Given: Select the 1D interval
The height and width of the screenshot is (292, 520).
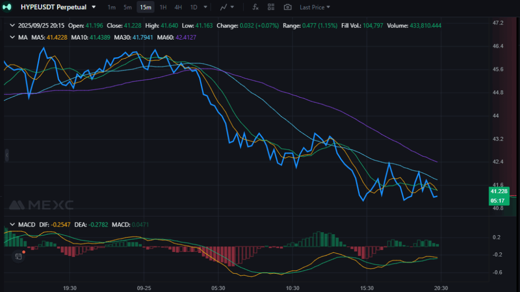Looking at the screenshot, I should (x=193, y=7).
